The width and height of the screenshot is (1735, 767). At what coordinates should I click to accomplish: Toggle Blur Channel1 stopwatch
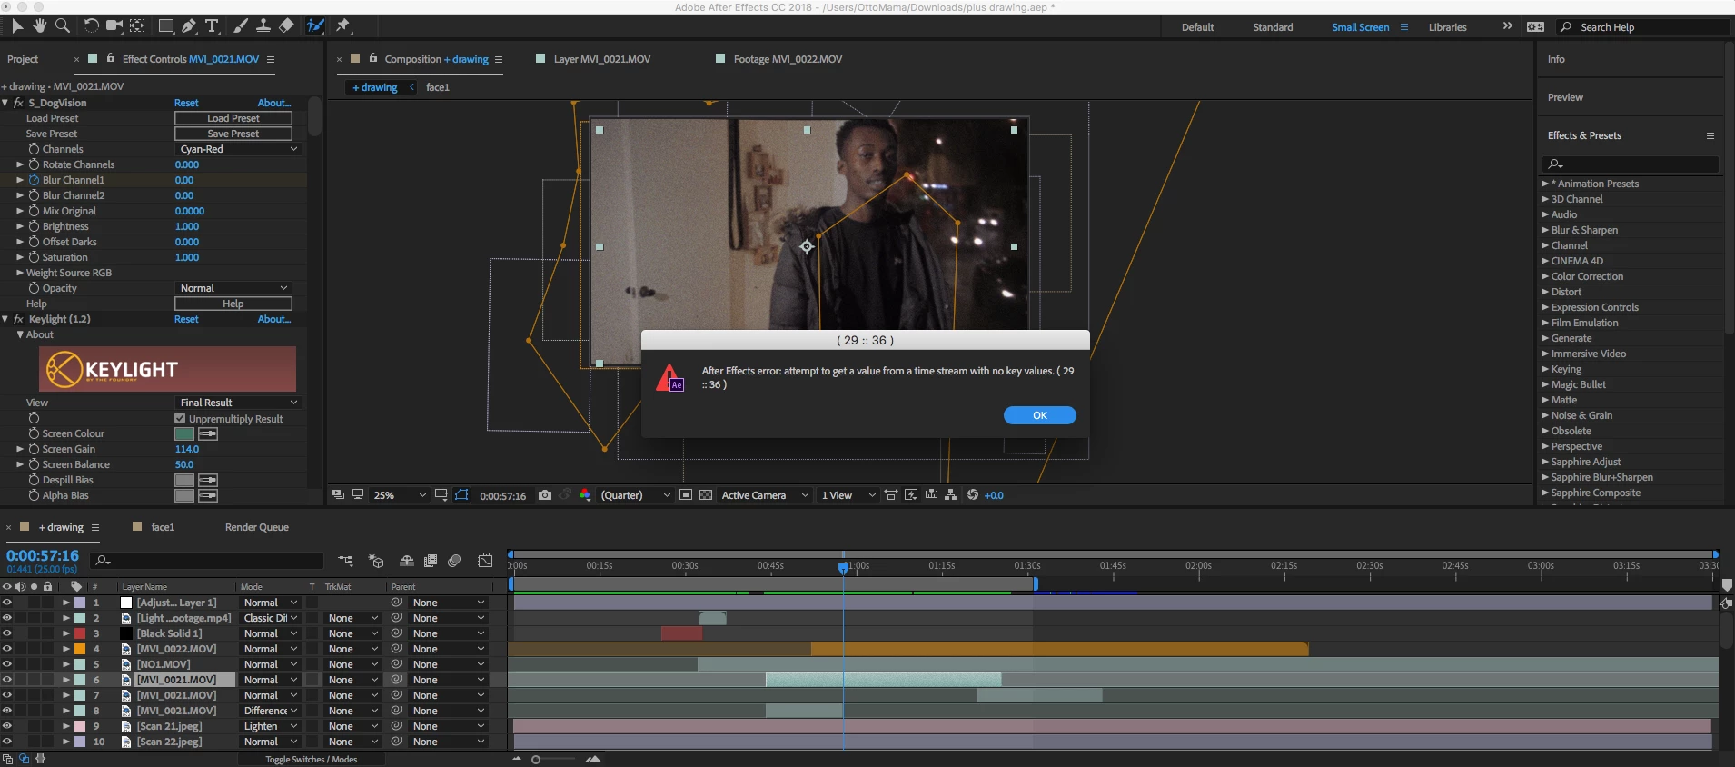(34, 180)
